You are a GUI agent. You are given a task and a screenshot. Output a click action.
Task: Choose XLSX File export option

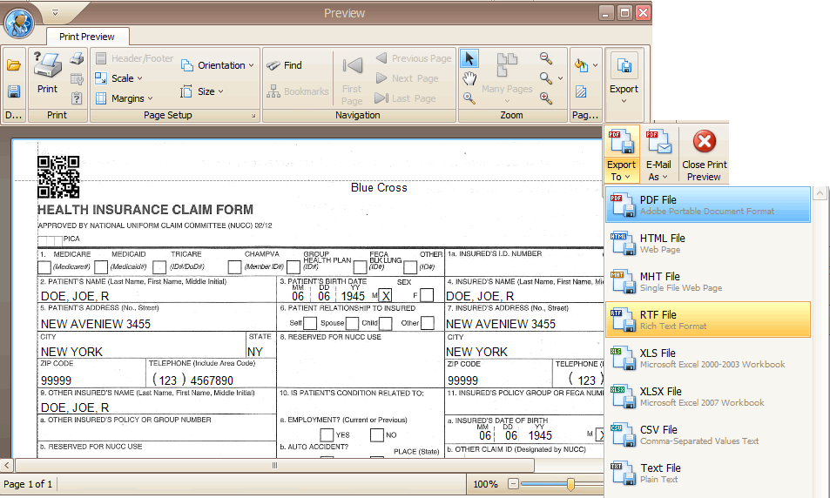708,396
